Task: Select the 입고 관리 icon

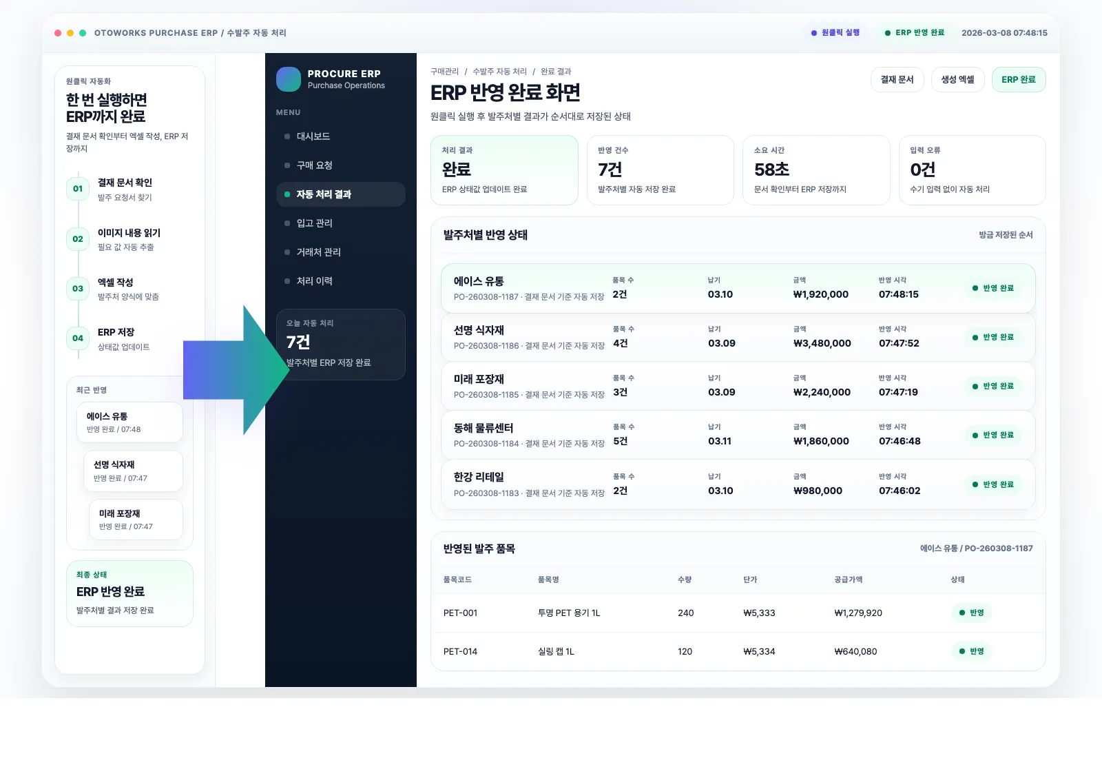Action: (286, 223)
